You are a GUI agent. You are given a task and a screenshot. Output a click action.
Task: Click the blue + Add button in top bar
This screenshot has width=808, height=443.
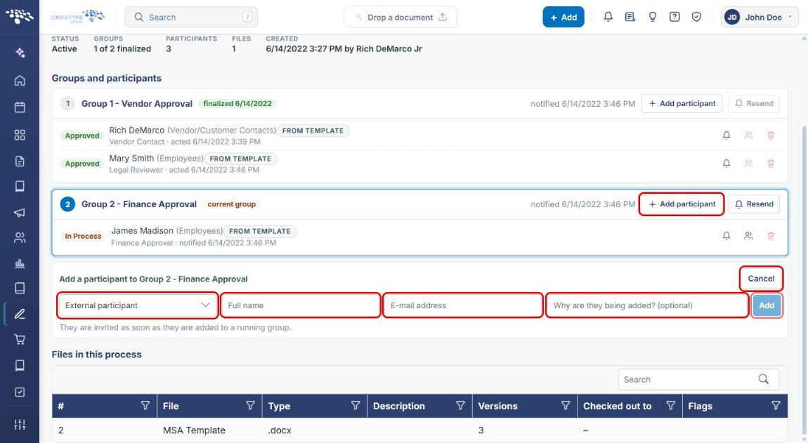tap(563, 17)
